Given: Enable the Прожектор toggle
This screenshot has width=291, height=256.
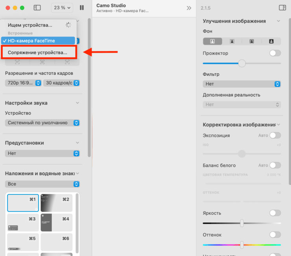Looking at the screenshot, I should tap(275, 53).
